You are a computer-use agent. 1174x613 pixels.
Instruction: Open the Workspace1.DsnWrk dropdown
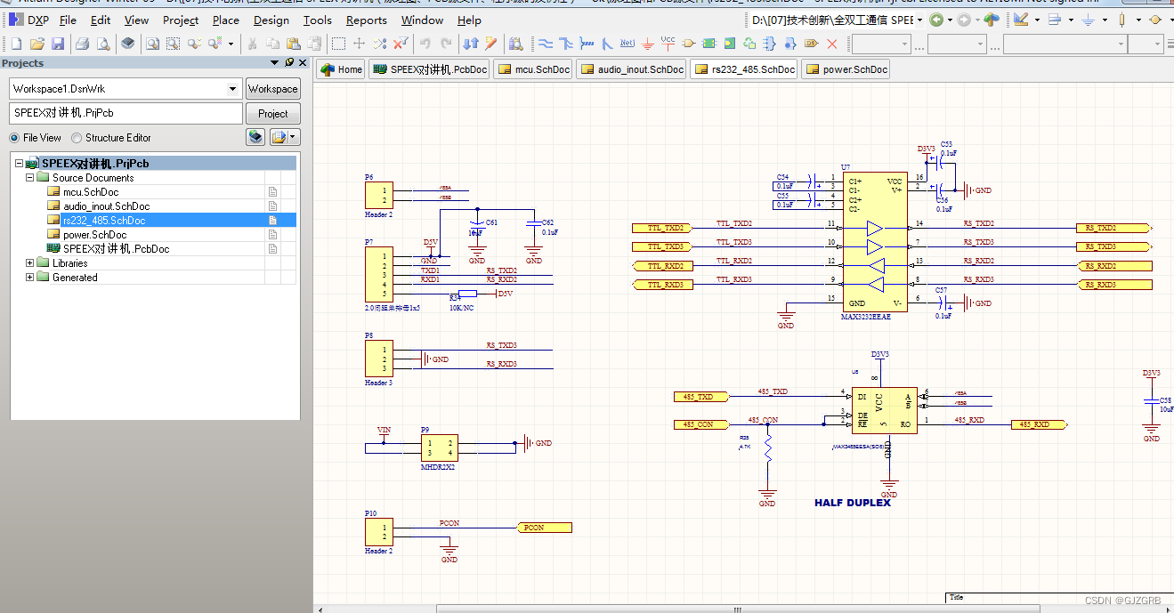[x=233, y=89]
